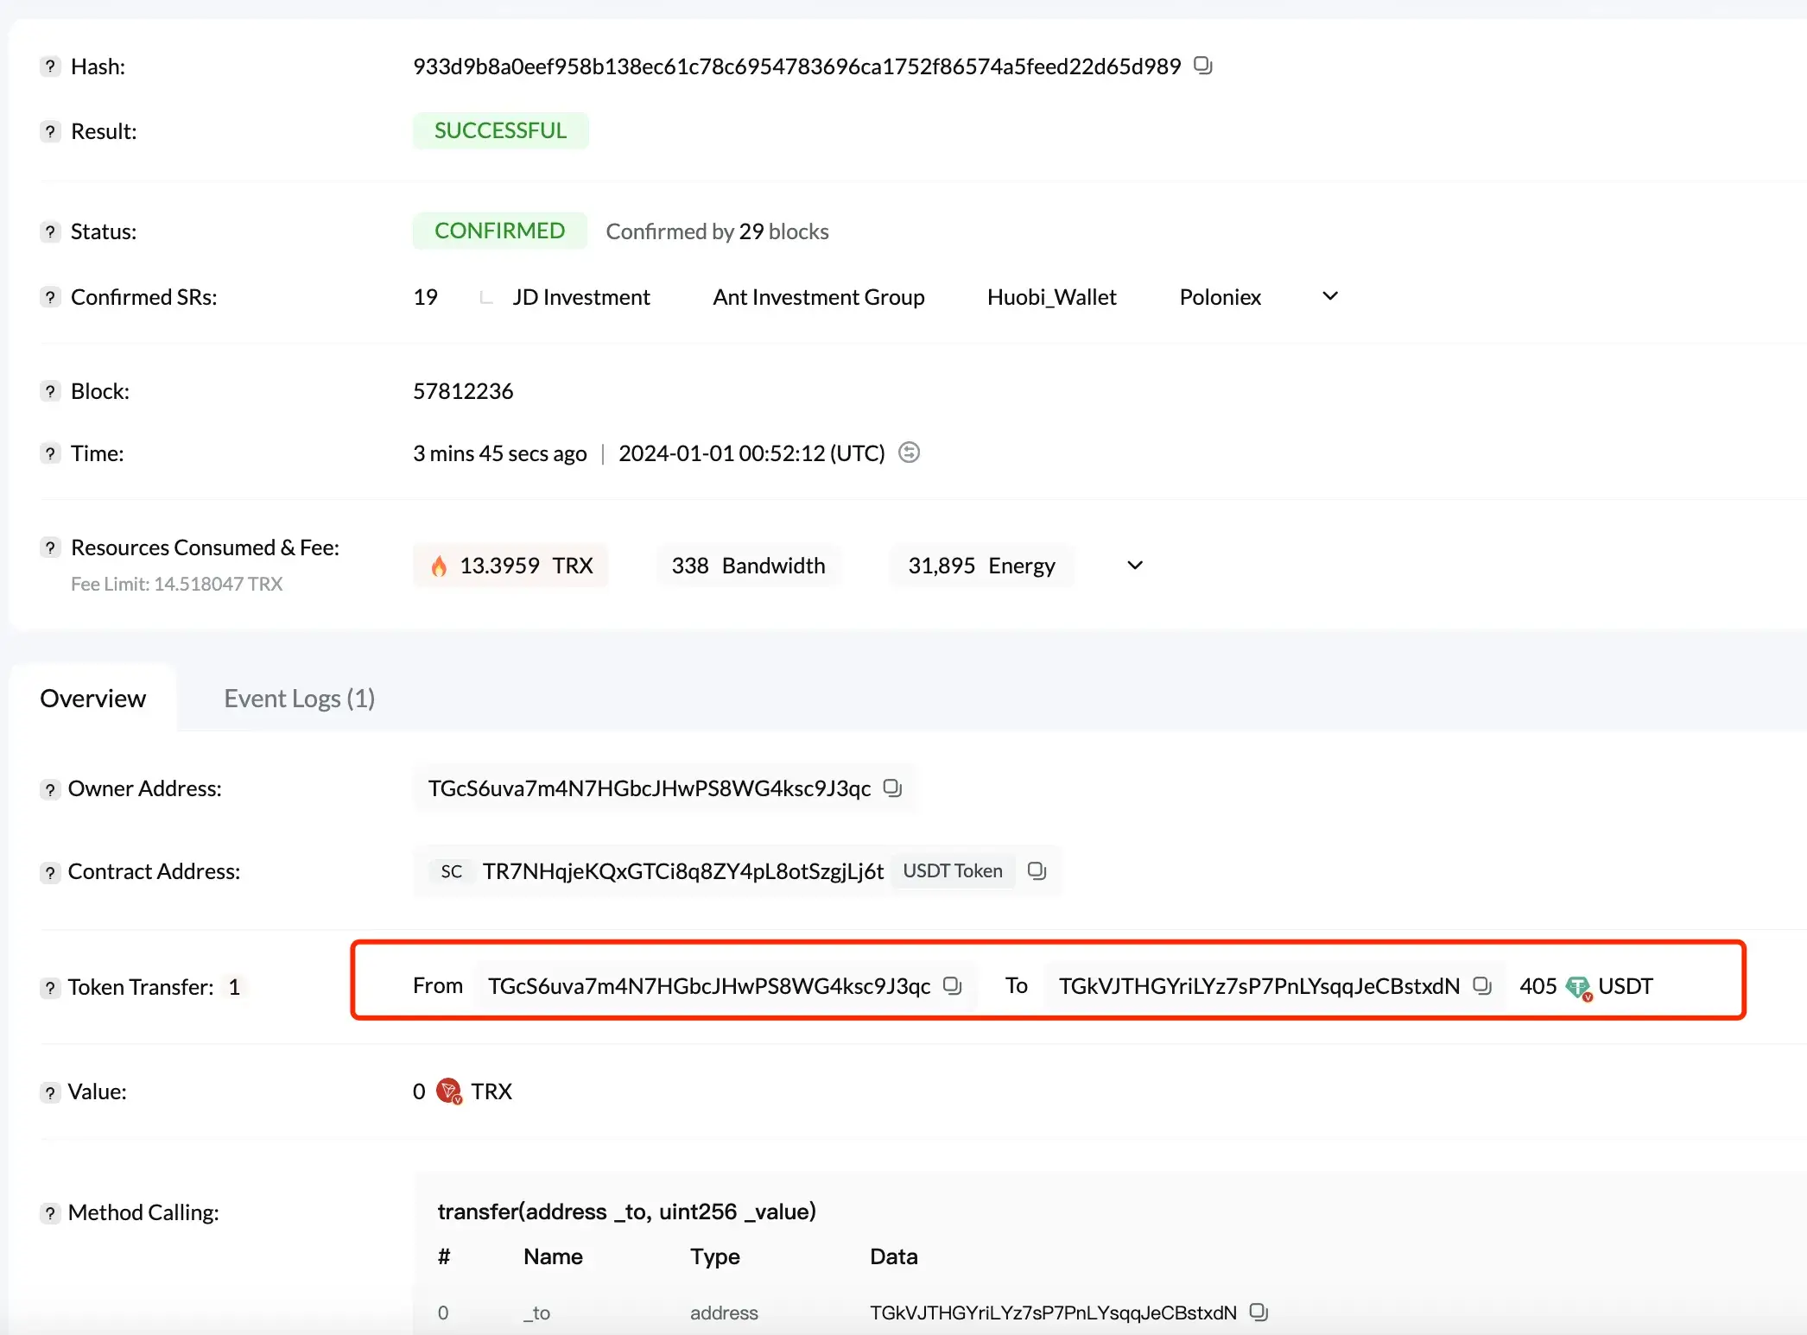Screen dimensions: 1807x1335
Task: Click the help icon beside Confirmed SRs
Action: (50, 297)
